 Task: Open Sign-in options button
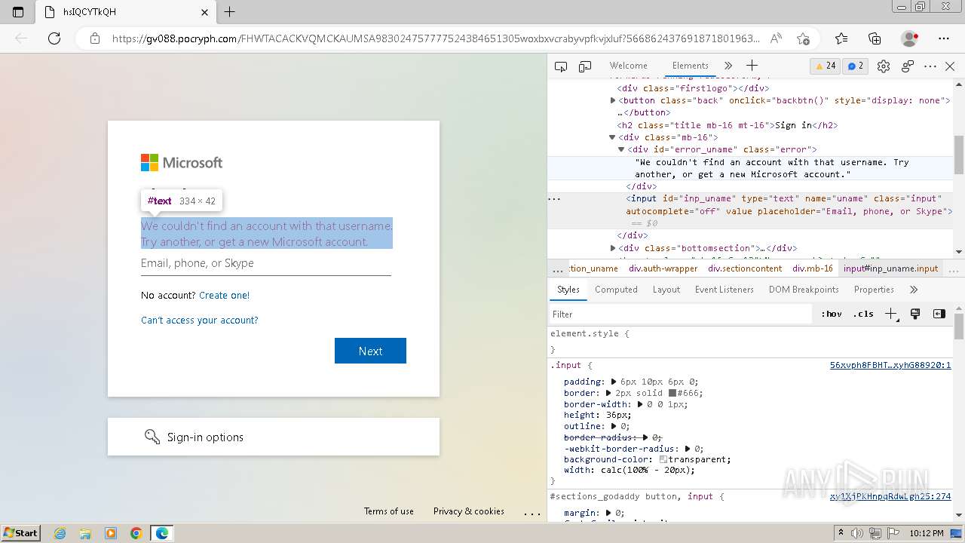click(x=274, y=437)
